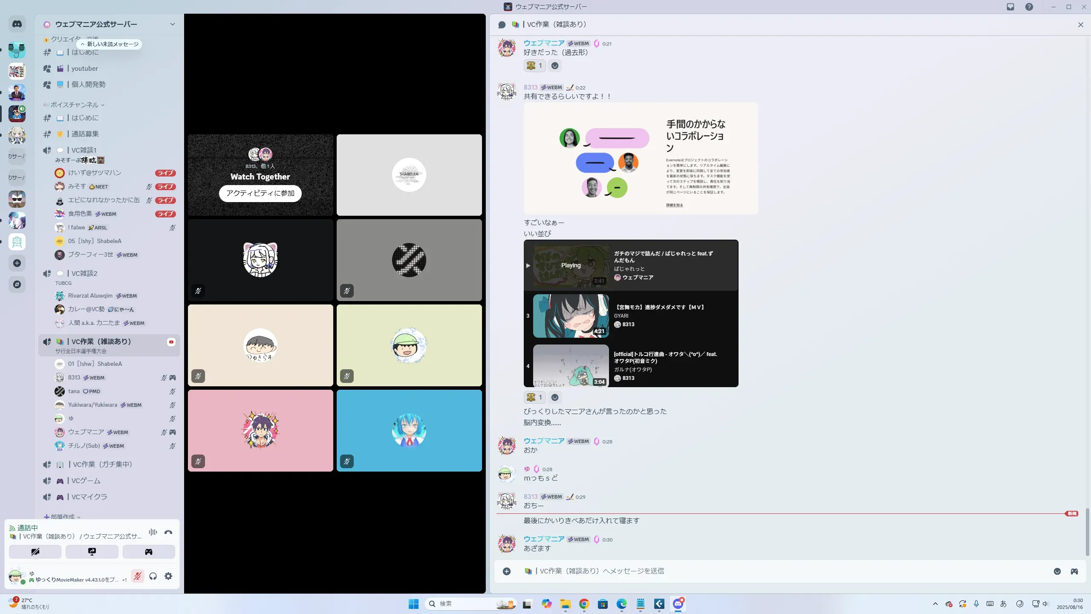
Task: Open user settings gear icon
Action: [x=168, y=576]
